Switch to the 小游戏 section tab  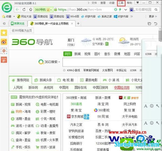pyautogui.click(x=111, y=80)
